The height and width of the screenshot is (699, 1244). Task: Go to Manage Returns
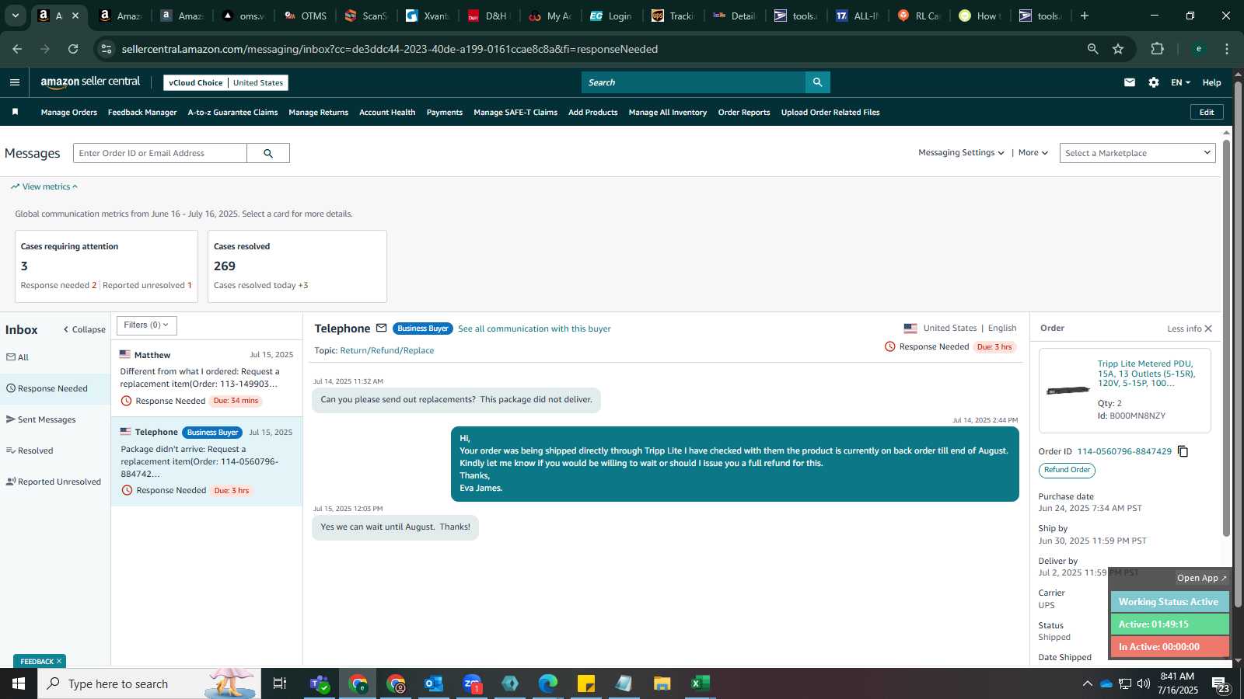tap(318, 113)
